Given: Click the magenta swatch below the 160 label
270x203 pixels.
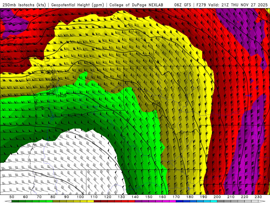Looking at the screenshot, I should click(x=173, y=201).
